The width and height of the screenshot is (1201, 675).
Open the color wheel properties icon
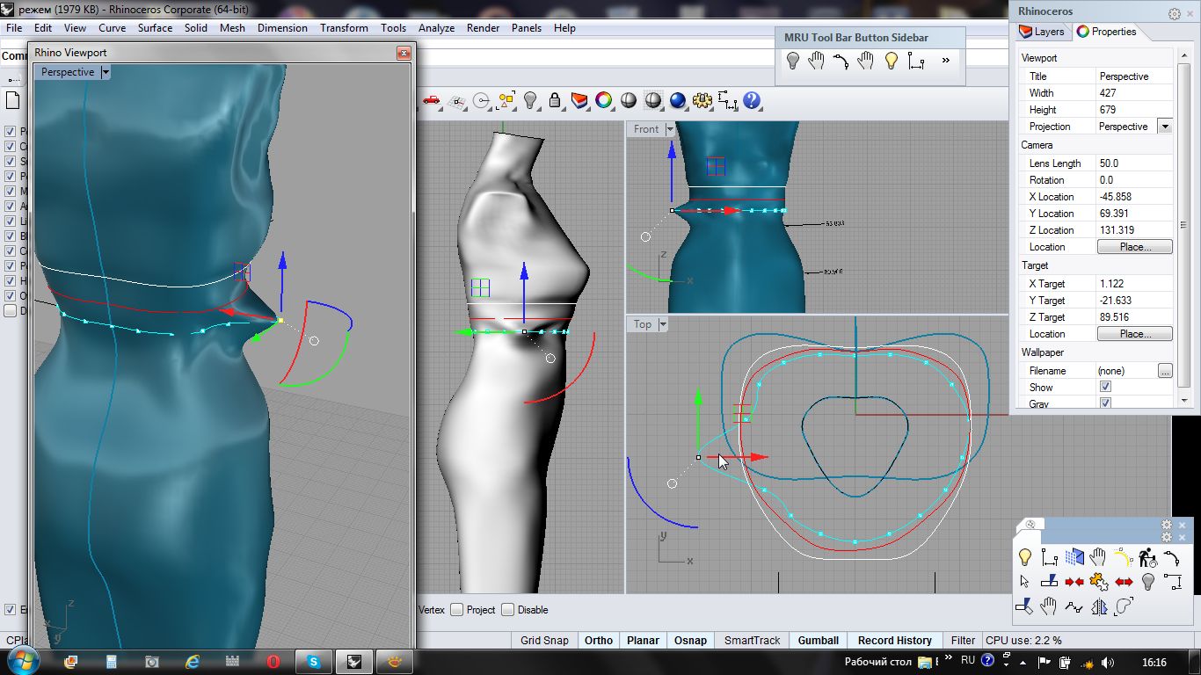pyautogui.click(x=603, y=100)
